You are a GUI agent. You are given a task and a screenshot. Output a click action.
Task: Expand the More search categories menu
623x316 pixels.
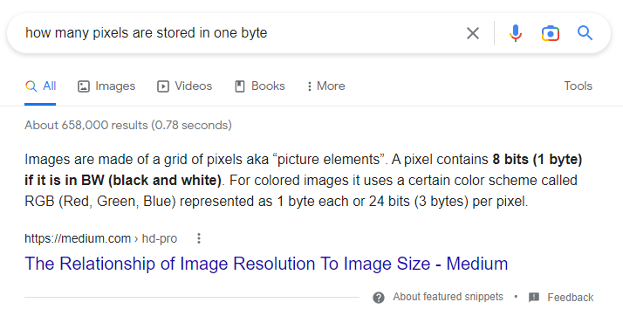click(x=325, y=86)
